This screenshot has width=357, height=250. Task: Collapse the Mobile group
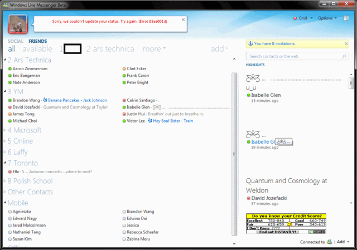tap(5, 203)
